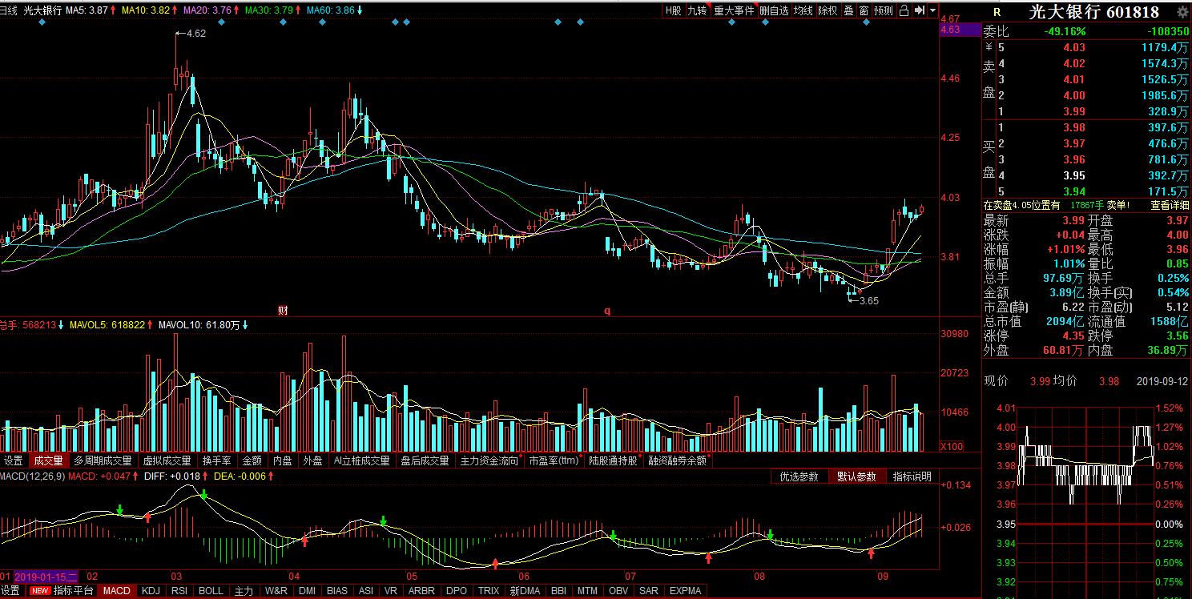The height and width of the screenshot is (599, 1192).
Task: Open 主力资金流向 tab
Action: pos(489,460)
